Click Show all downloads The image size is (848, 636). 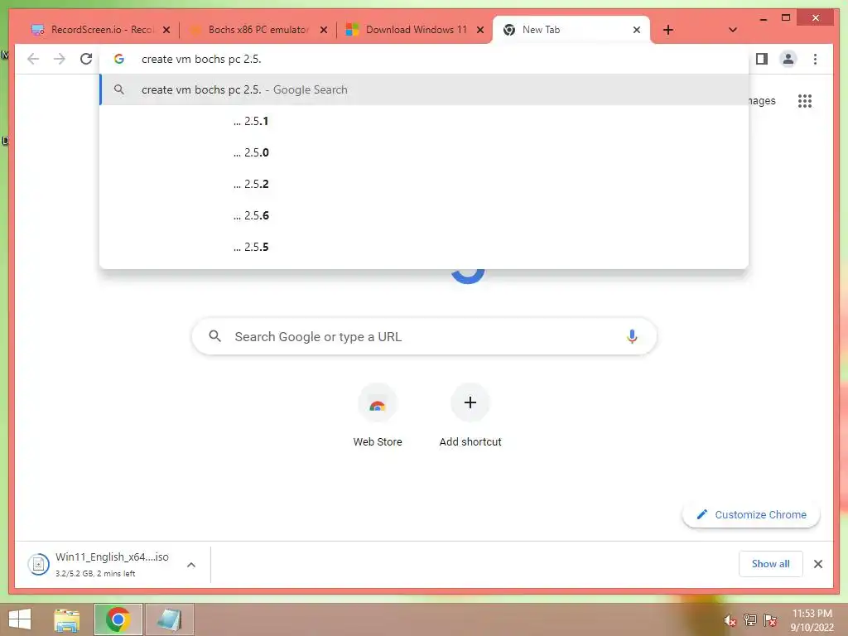pyautogui.click(x=770, y=563)
